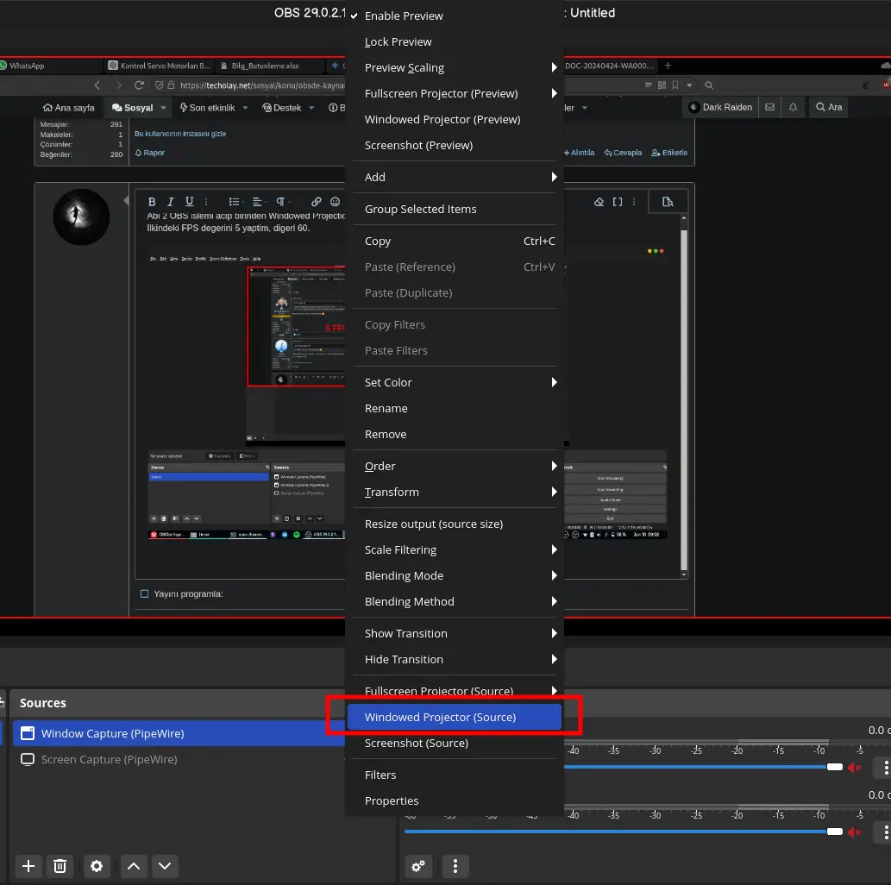Viewport: 891px width, 885px height.
Task: Click the add source plus icon
Action: tap(28, 866)
